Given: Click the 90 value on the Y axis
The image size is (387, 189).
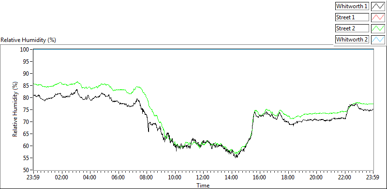Looking at the screenshot, I should [x=26, y=74].
